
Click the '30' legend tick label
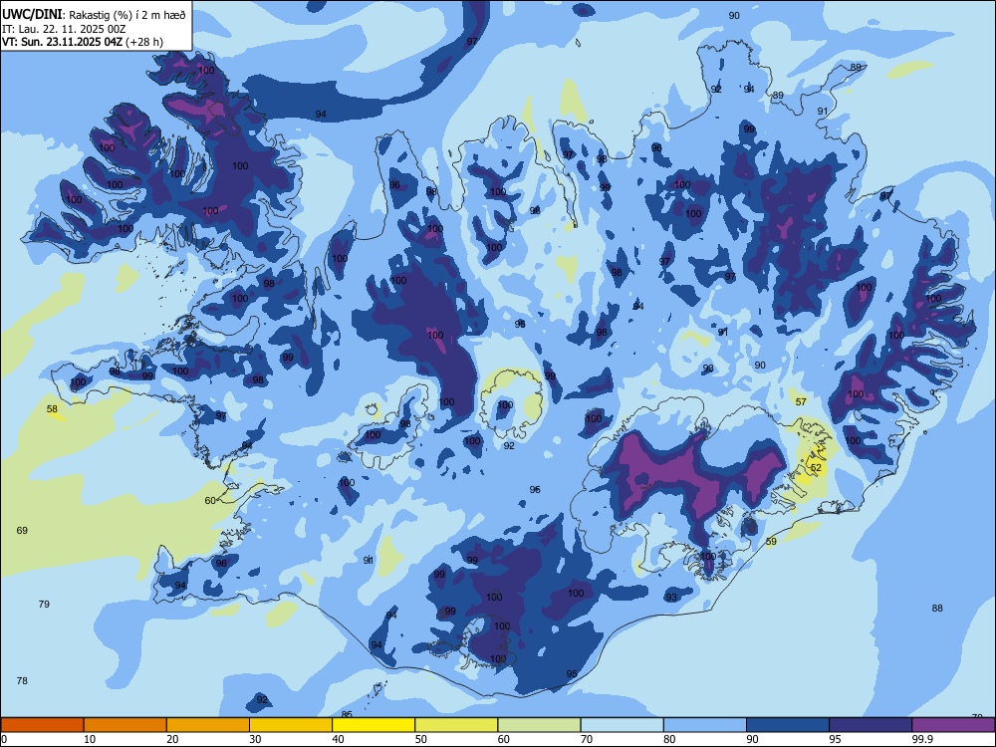pos(255,739)
